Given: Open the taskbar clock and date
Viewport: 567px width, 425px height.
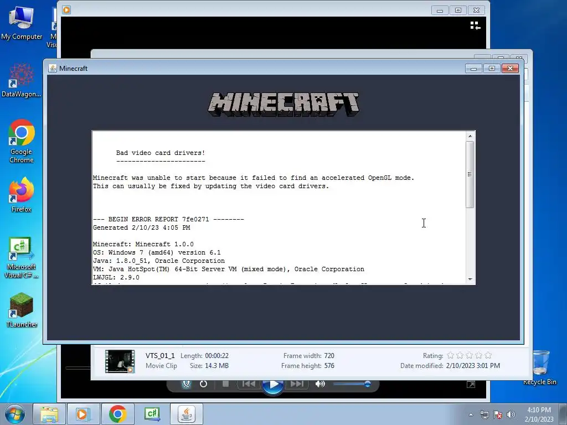Looking at the screenshot, I should point(539,414).
